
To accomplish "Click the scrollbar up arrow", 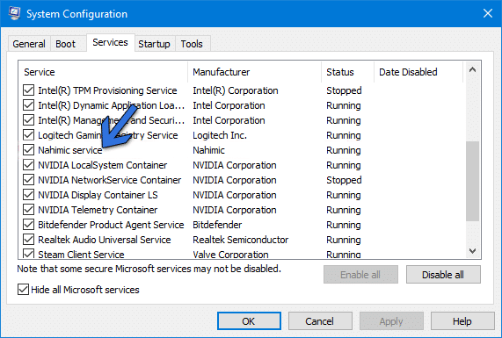I will point(472,69).
